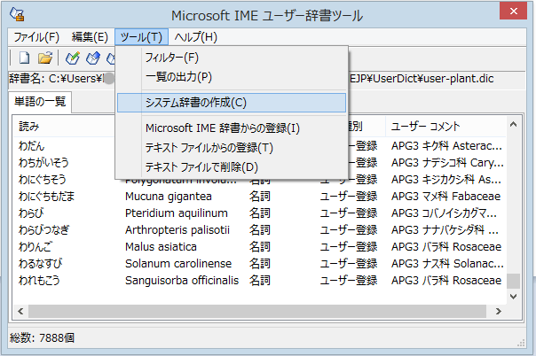The height and width of the screenshot is (356, 536).
Task: Choose テキスト ファイルからの登録(T)
Action: pyautogui.click(x=232, y=148)
